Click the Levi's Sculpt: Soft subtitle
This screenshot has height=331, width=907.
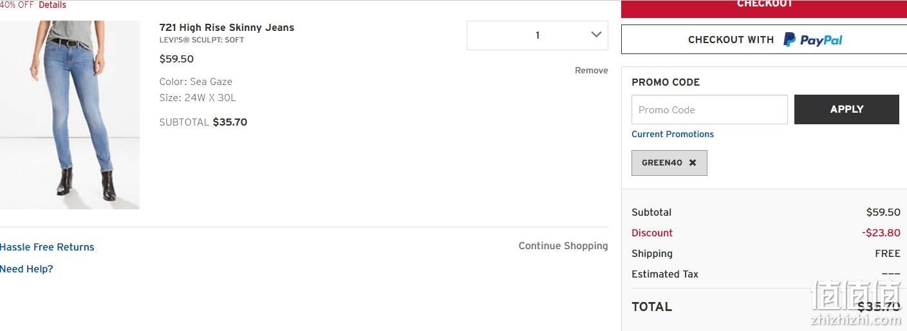[x=201, y=40]
